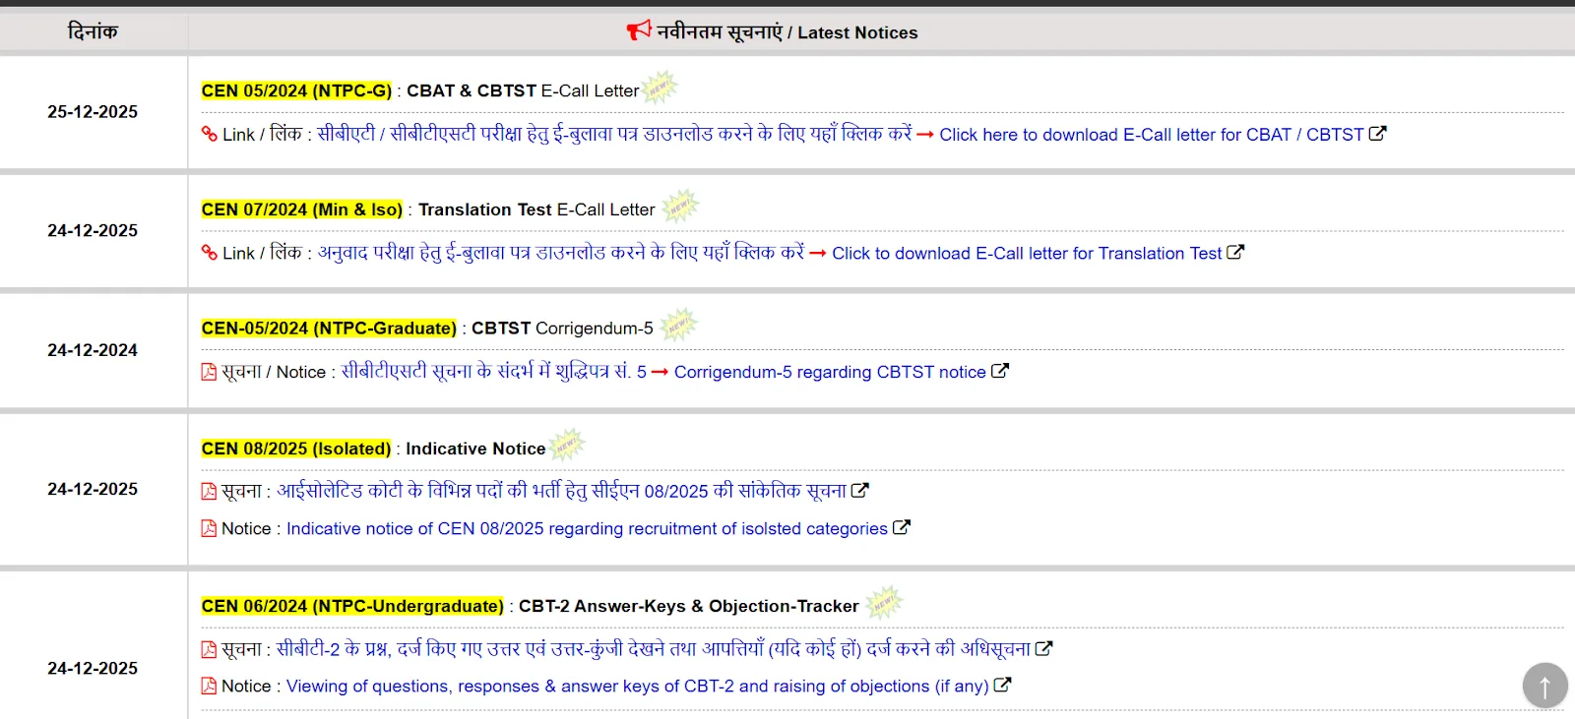Open Indicative notice of CEN 08/2025 link
Screen dimensions: 1575x719
point(587,529)
